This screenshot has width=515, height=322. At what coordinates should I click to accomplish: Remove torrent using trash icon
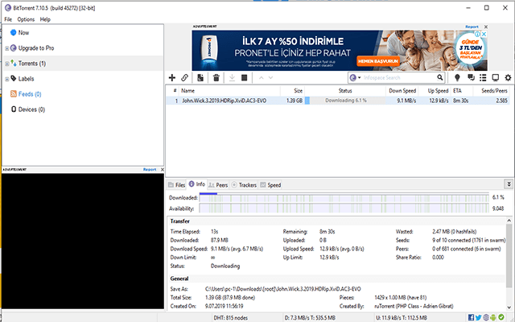[x=216, y=77]
